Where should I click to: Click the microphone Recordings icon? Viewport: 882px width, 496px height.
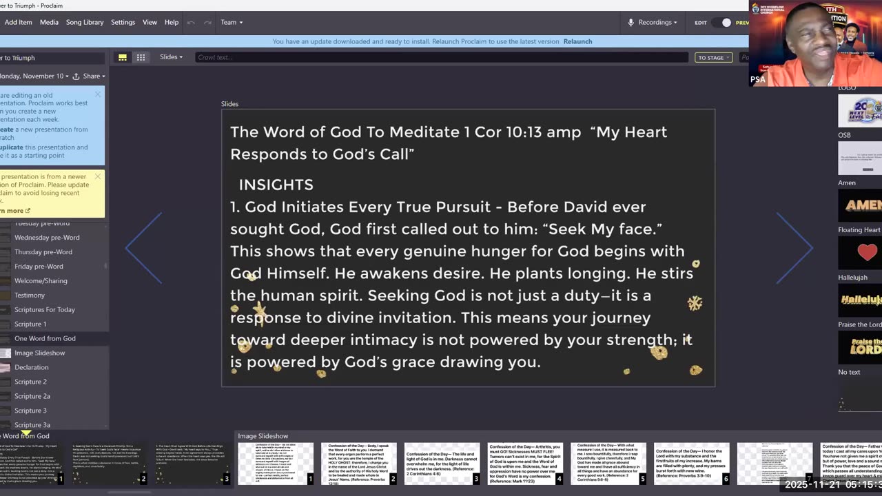pos(630,22)
